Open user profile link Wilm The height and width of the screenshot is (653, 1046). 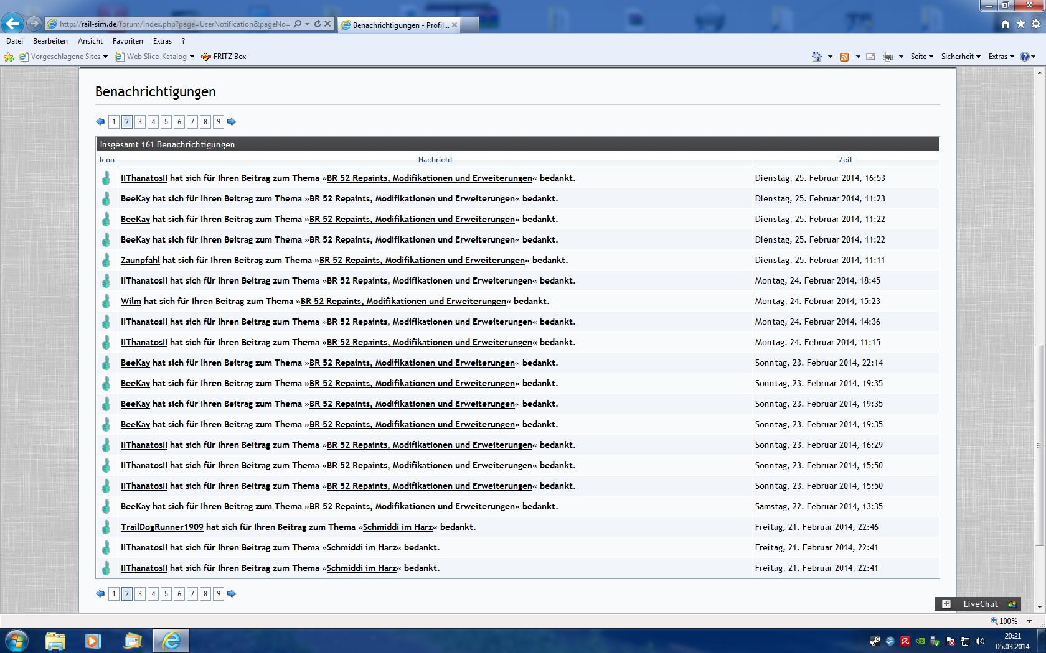point(131,301)
